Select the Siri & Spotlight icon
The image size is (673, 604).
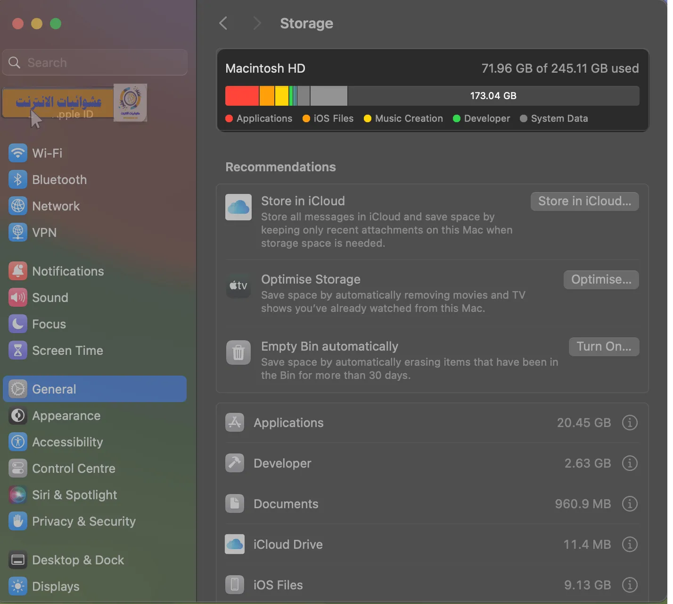coord(18,495)
